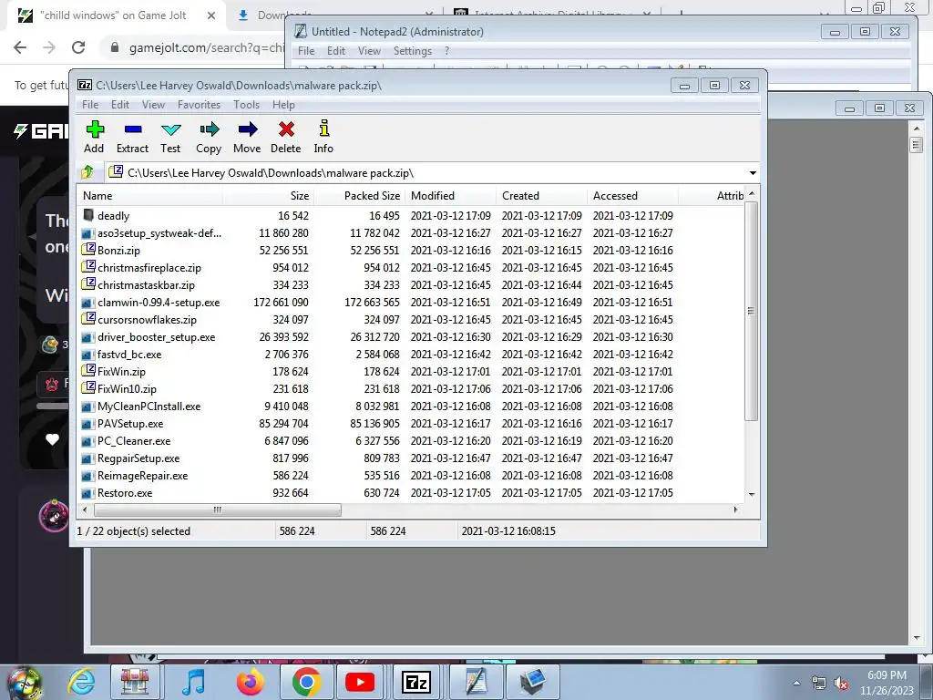Open the File menu in 7-Zip
933x700 pixels.
(x=90, y=105)
